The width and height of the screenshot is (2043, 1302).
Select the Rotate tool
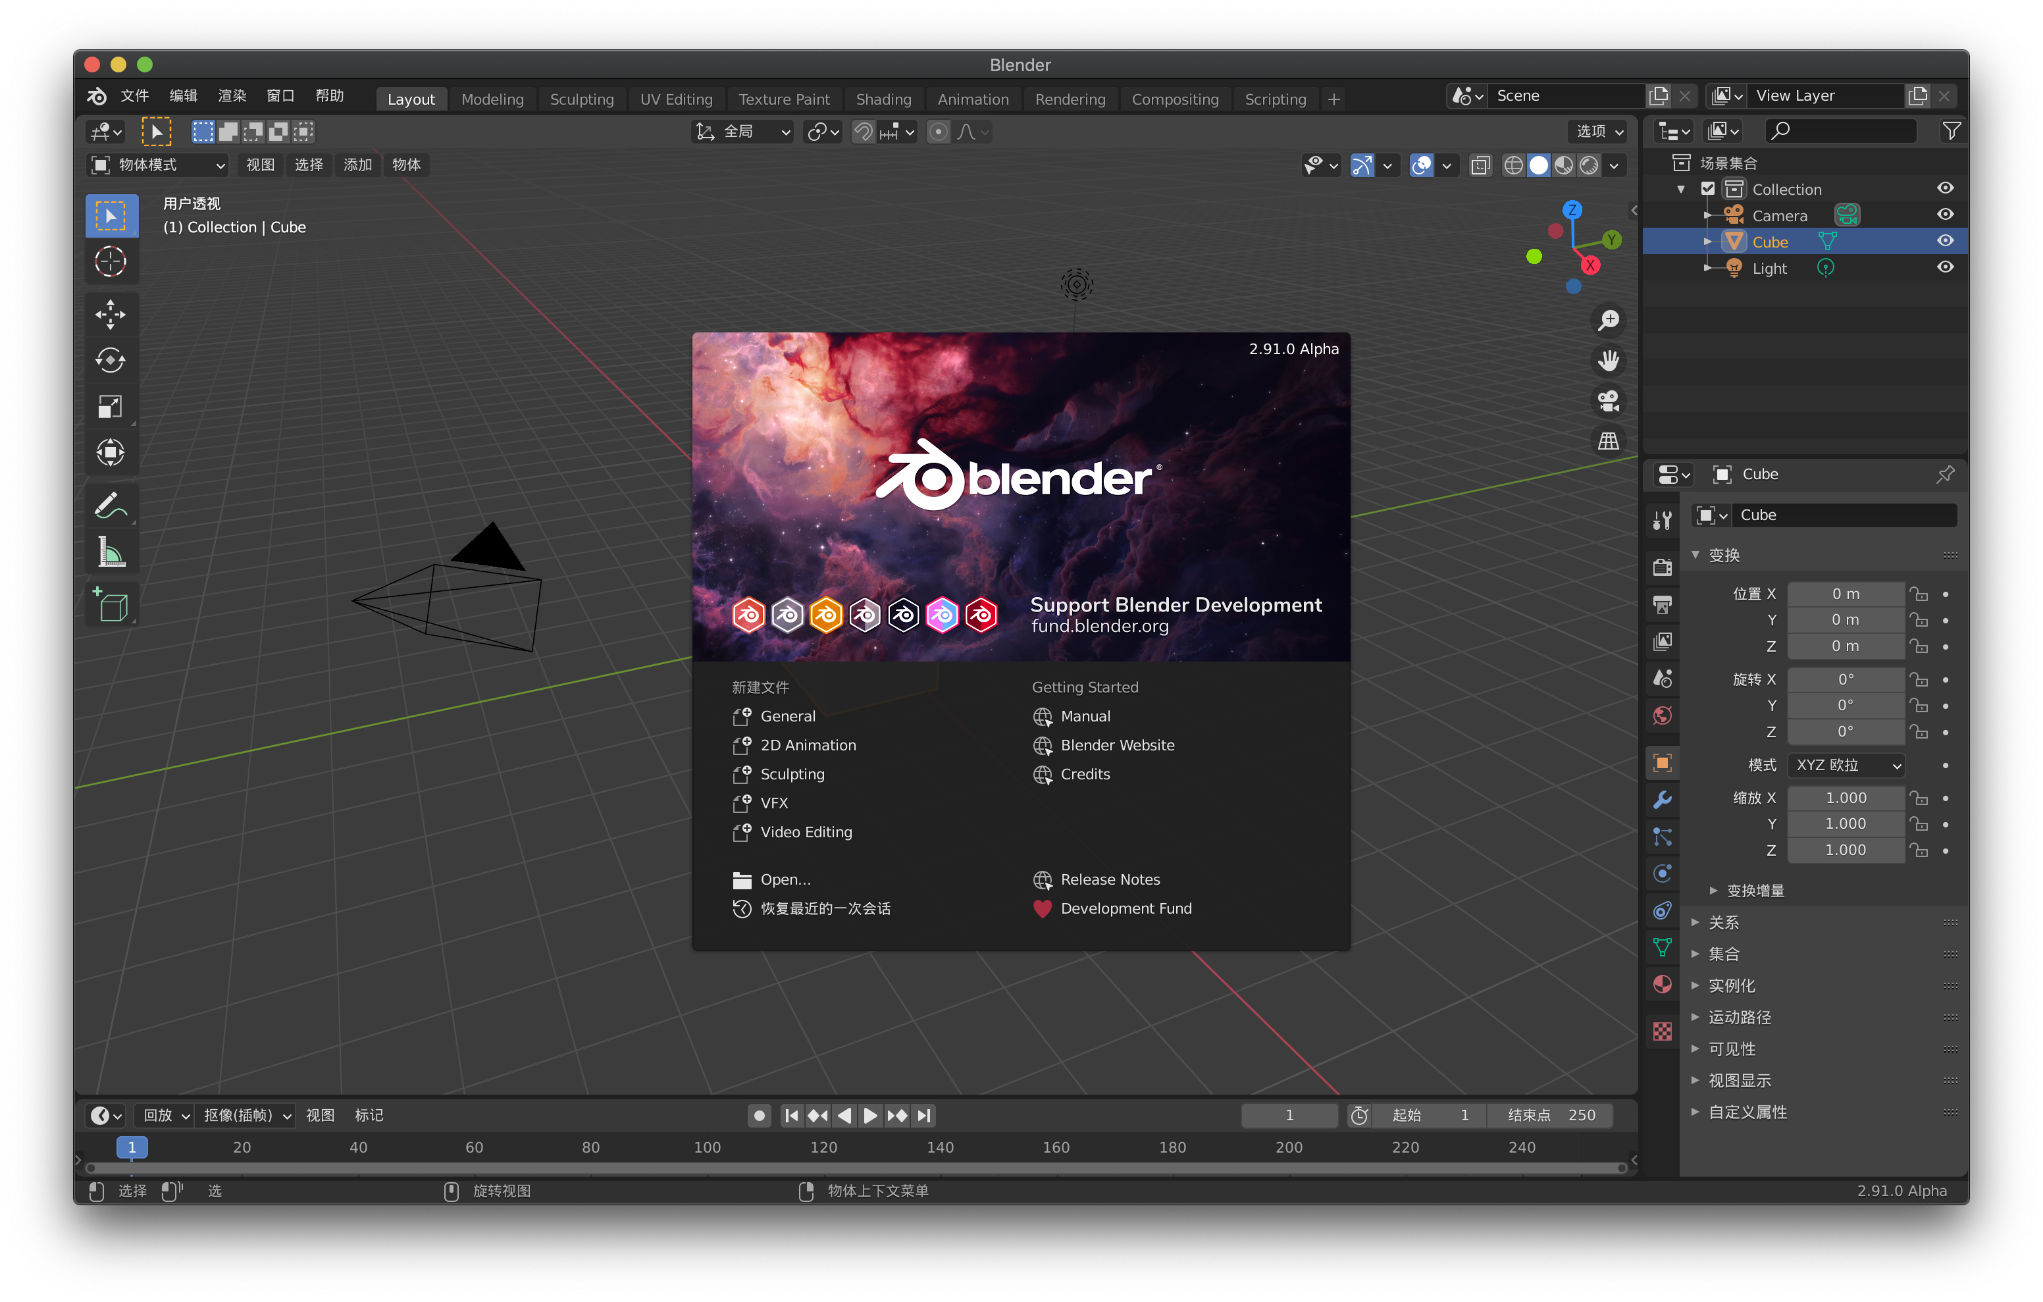pos(111,361)
